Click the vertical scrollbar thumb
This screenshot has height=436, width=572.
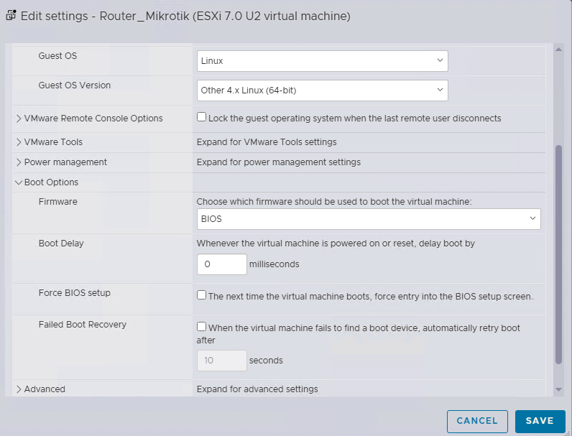[x=559, y=251]
